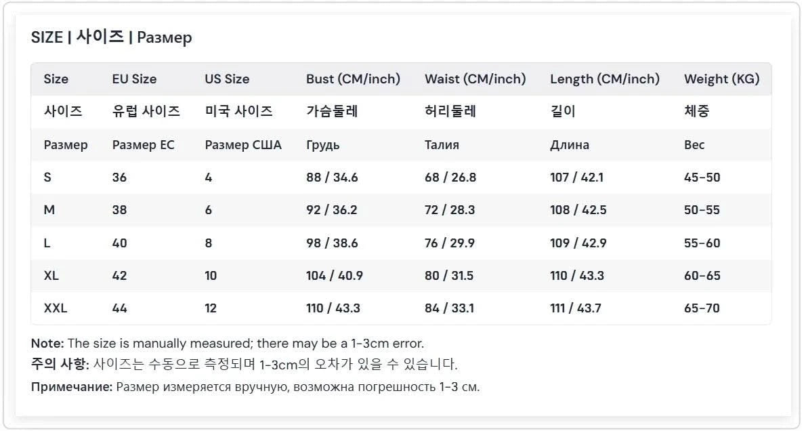Screen dimensions: 806x431
Task: Select the size S row label
Action: [47, 177]
